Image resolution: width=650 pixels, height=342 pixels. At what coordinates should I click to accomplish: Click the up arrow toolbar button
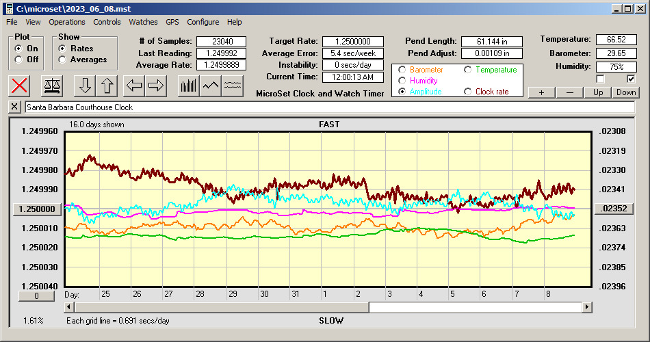pyautogui.click(x=107, y=85)
